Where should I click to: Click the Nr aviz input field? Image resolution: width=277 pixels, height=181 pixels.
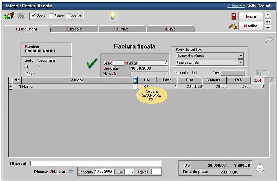[149, 74]
